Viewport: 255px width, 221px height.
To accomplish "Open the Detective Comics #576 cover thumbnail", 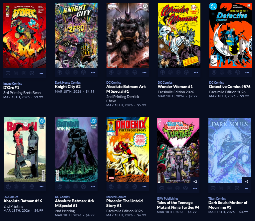I will tap(230, 35).
